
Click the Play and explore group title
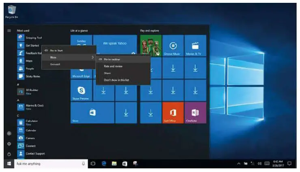click(149, 30)
